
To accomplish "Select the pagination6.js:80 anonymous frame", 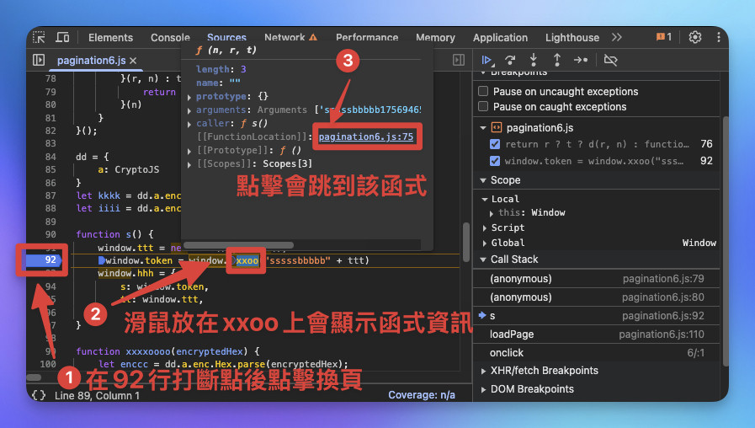I will [x=597, y=297].
